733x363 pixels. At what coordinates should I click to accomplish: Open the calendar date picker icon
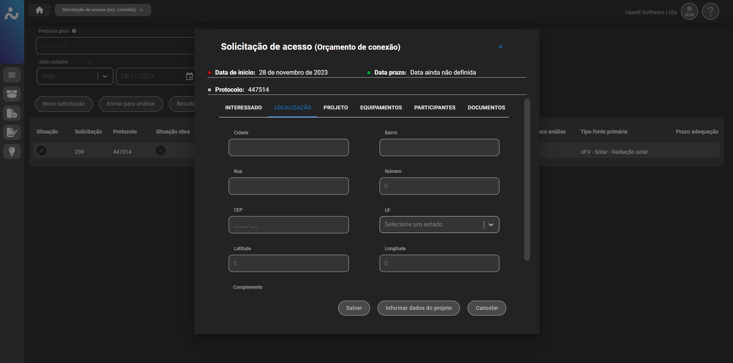pyautogui.click(x=189, y=76)
